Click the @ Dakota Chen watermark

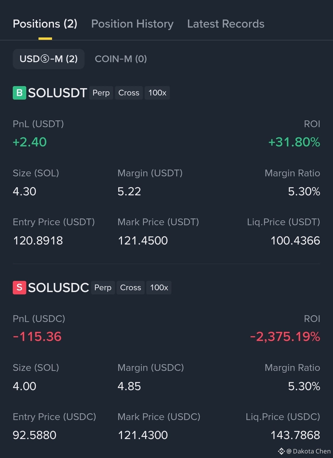[x=309, y=451]
